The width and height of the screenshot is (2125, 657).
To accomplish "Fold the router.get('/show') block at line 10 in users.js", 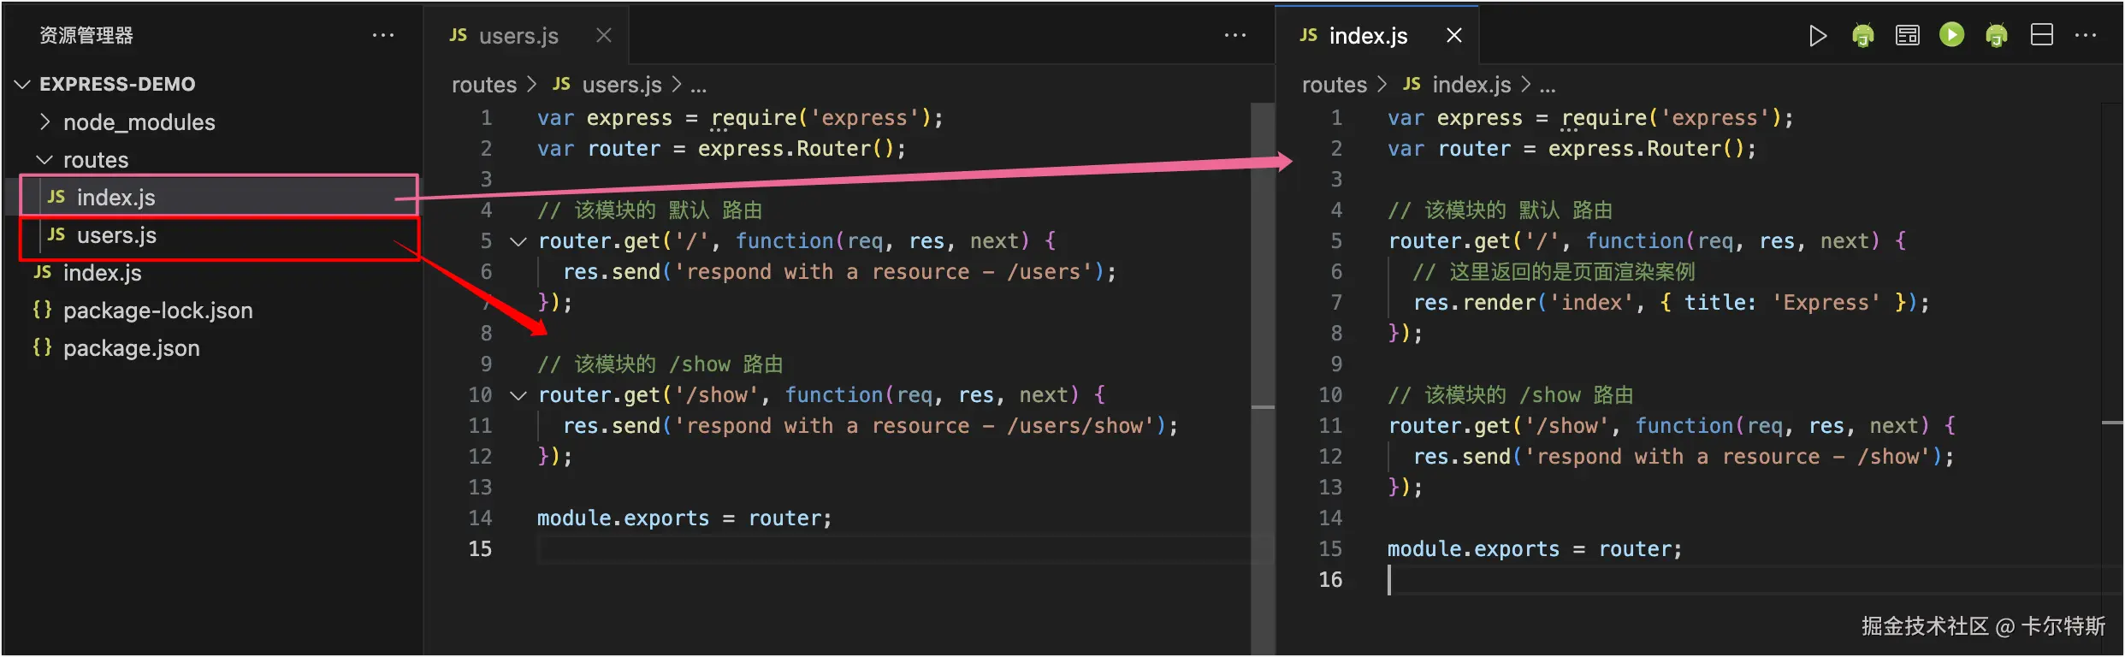I will [x=518, y=395].
